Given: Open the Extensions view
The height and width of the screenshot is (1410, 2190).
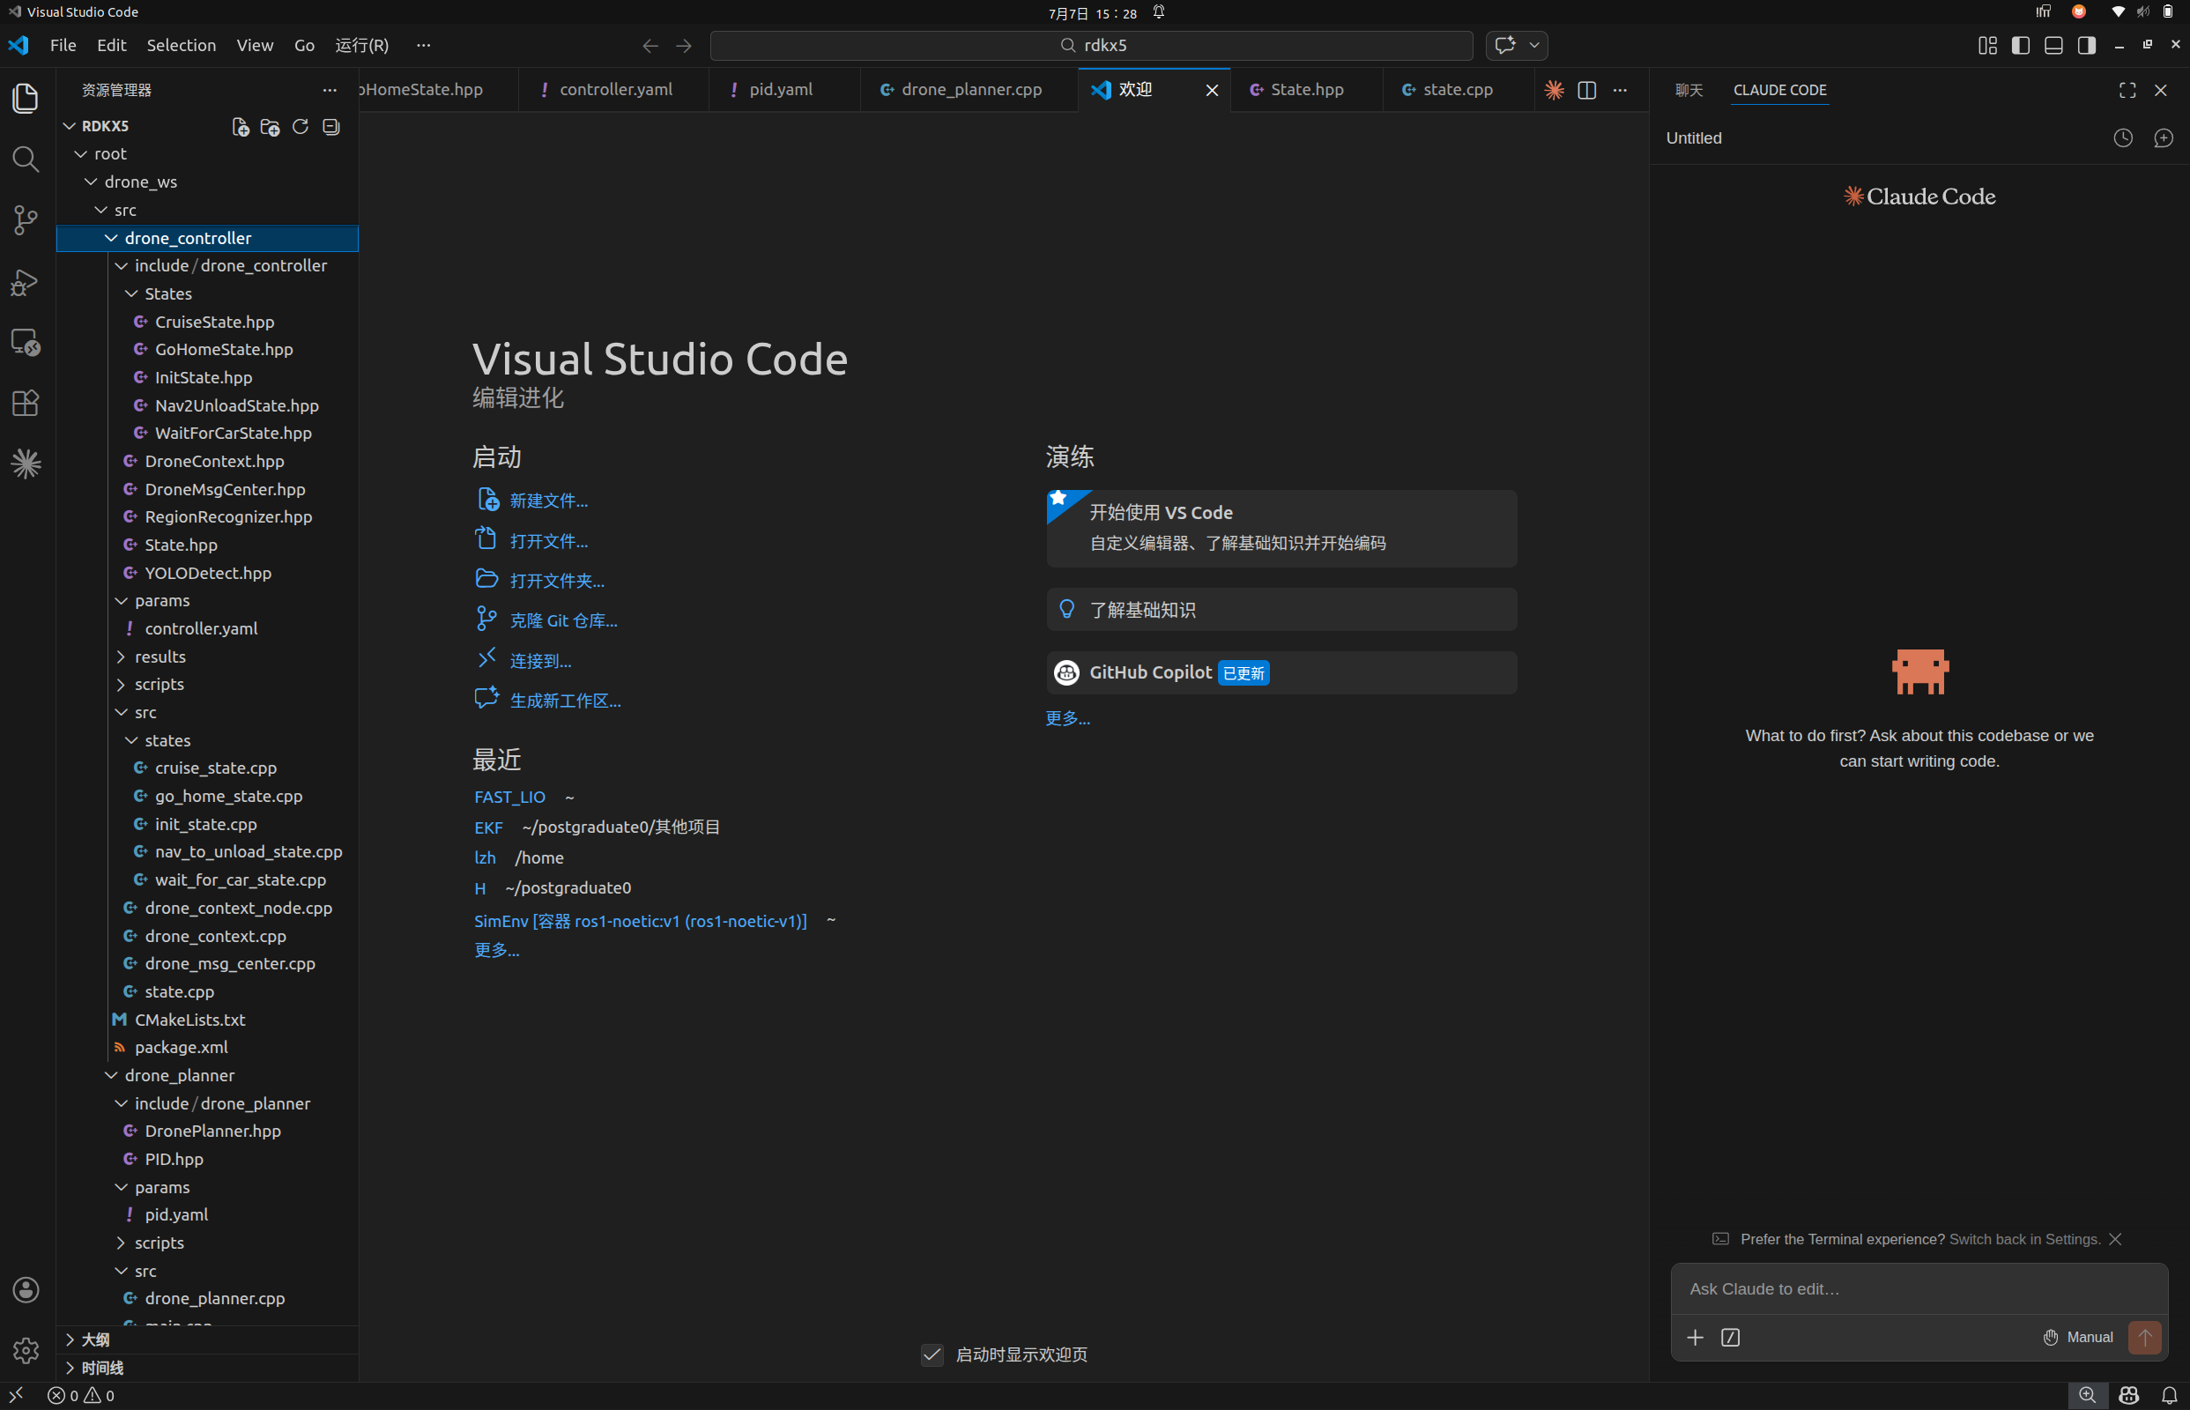Looking at the screenshot, I should point(26,403).
